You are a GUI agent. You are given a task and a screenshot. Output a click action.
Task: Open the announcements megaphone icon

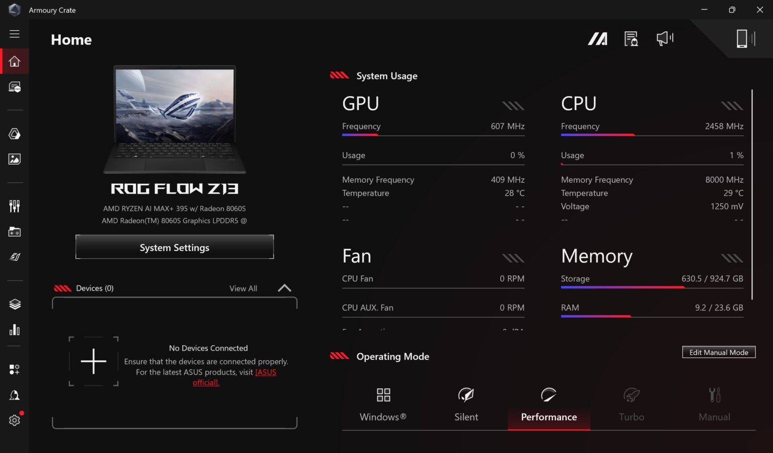[x=664, y=38]
